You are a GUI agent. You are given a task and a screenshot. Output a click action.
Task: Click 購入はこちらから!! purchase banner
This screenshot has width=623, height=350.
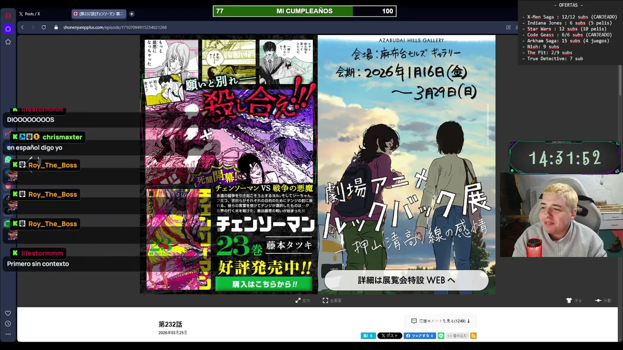[x=263, y=284]
